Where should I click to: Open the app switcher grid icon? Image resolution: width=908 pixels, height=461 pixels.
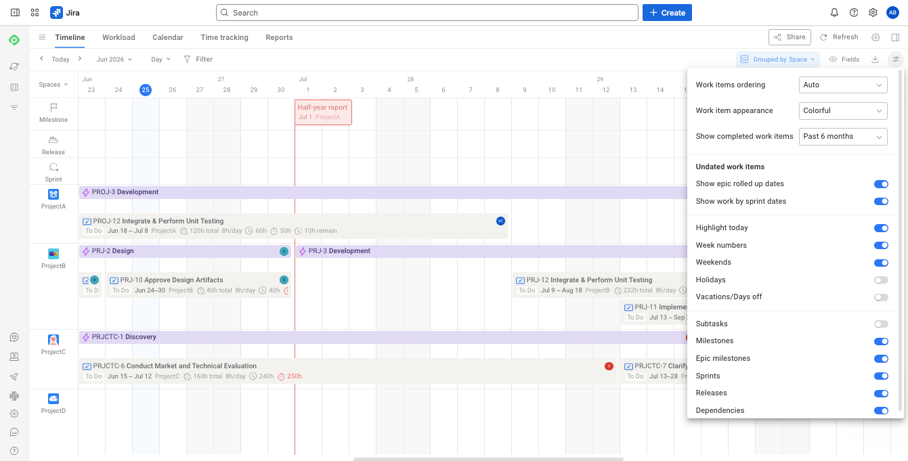[35, 13]
